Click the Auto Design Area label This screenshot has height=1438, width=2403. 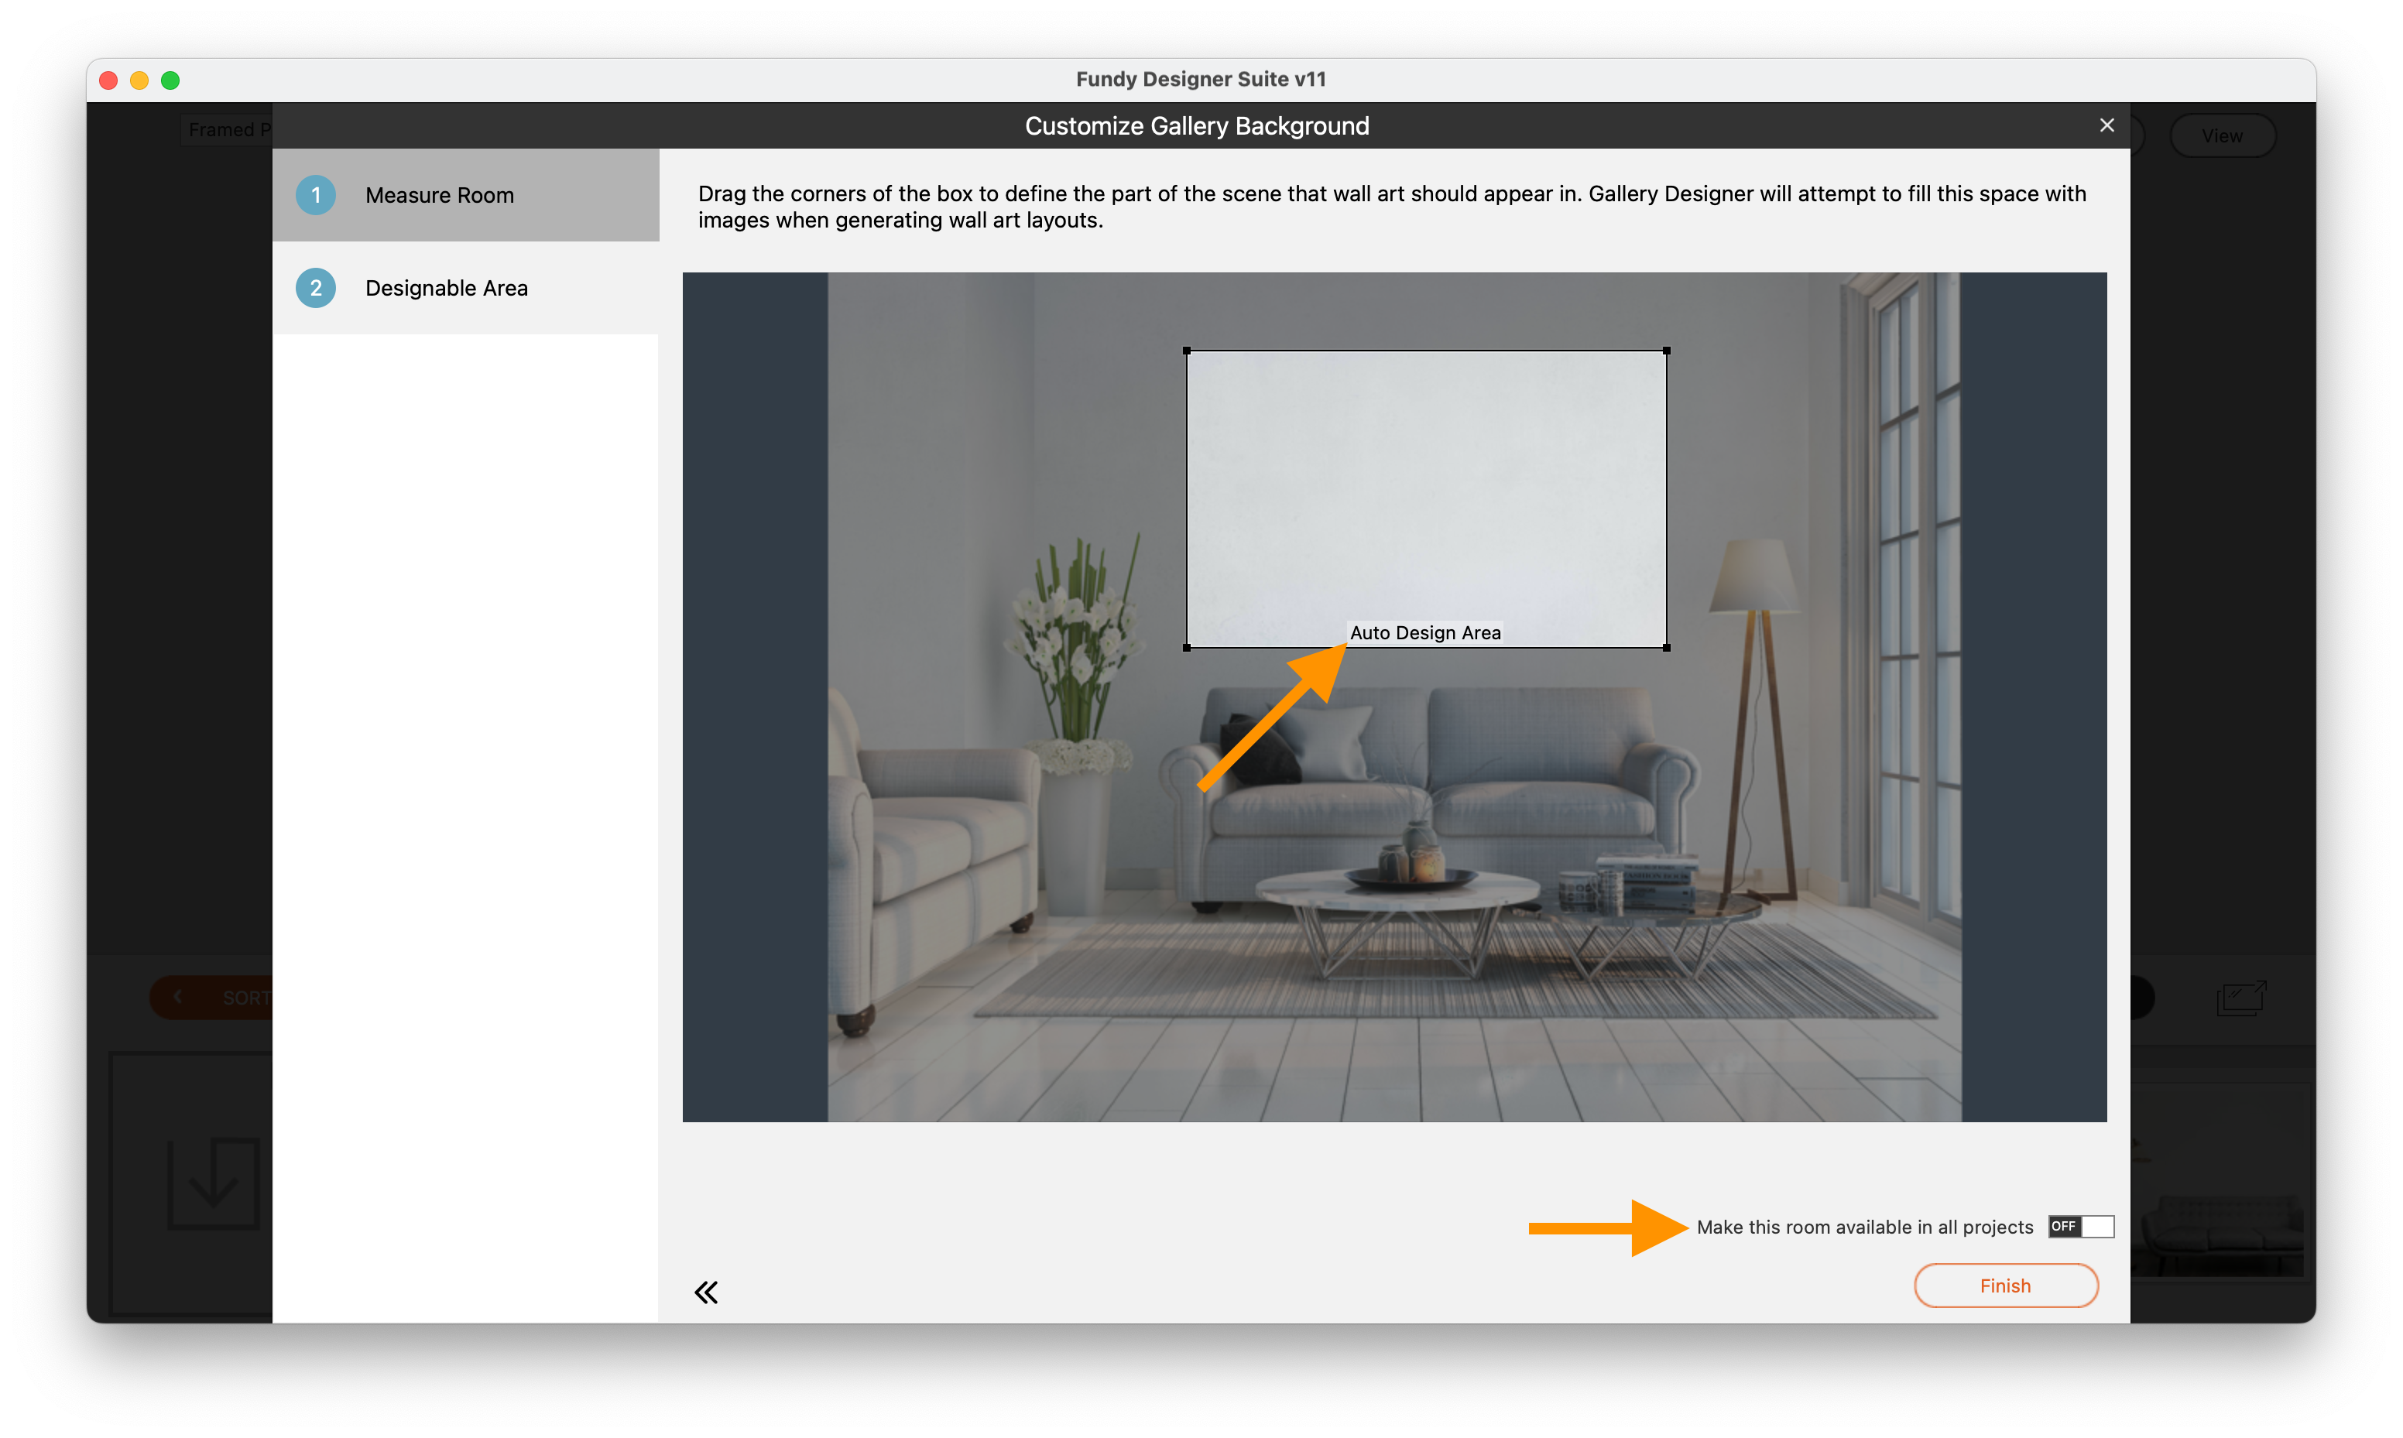point(1425,633)
